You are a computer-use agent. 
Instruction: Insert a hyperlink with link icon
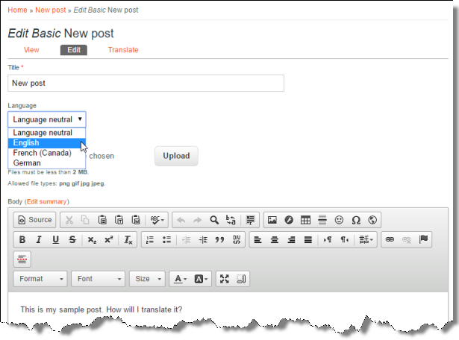[388, 240]
